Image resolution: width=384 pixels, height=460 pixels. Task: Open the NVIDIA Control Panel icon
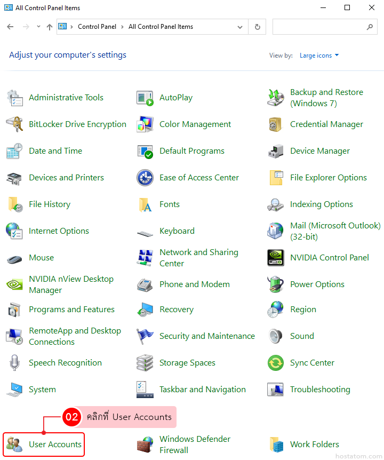(x=276, y=258)
